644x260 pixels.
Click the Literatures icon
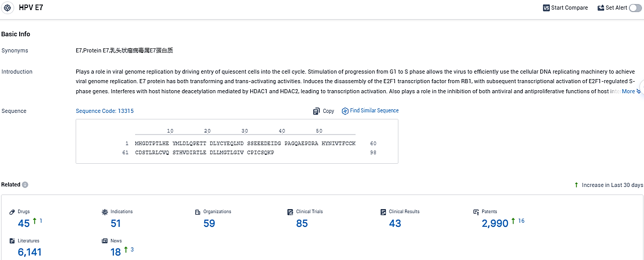click(12, 241)
